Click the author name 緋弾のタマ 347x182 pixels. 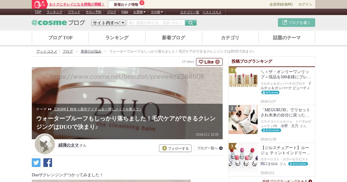click(x=69, y=145)
